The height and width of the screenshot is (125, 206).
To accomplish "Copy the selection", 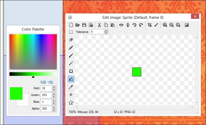I will click(x=106, y=25).
